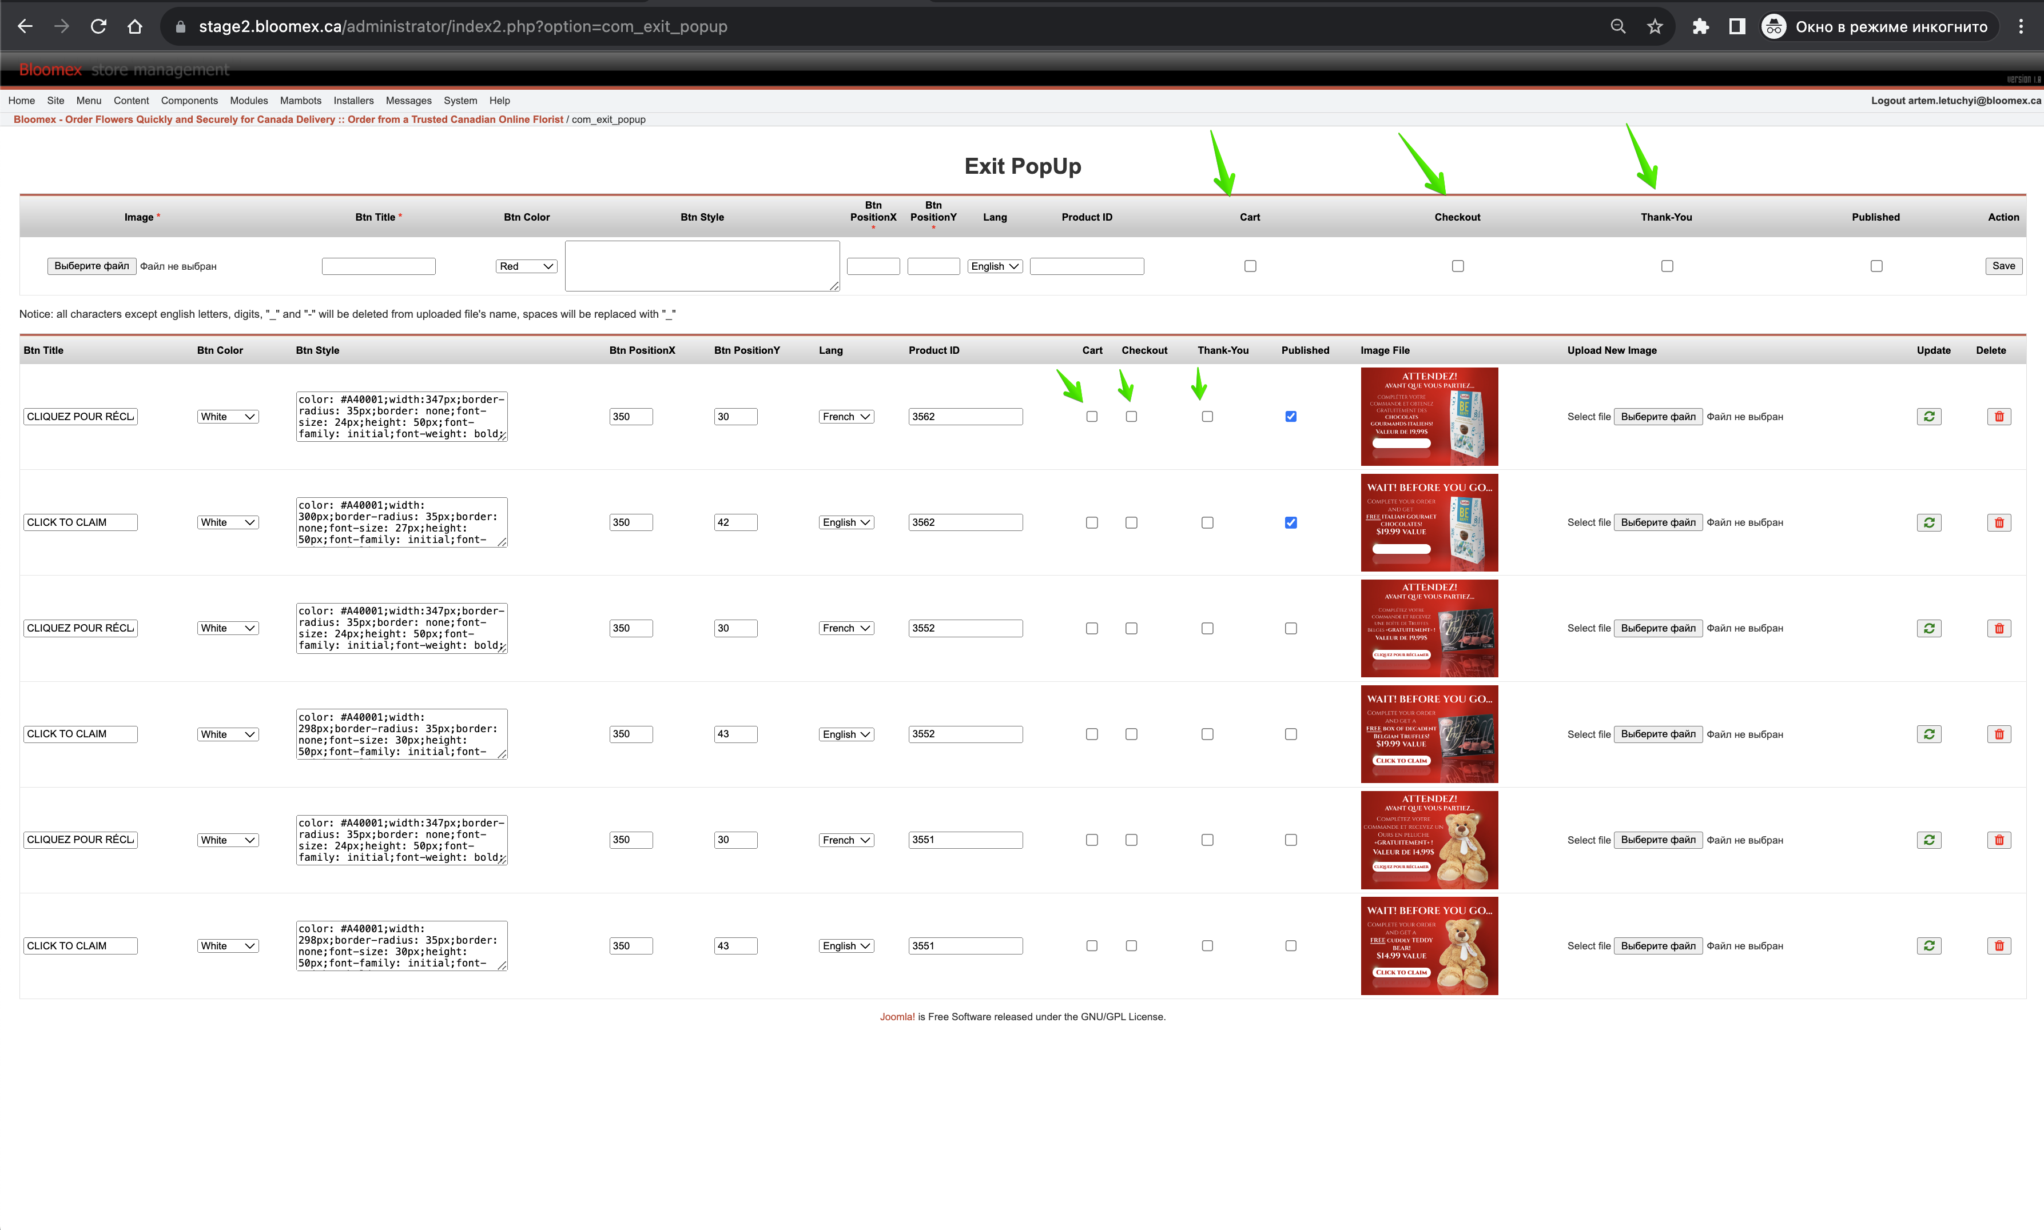2044x1230 pixels.
Task: Open the Components menu
Action: coord(189,101)
